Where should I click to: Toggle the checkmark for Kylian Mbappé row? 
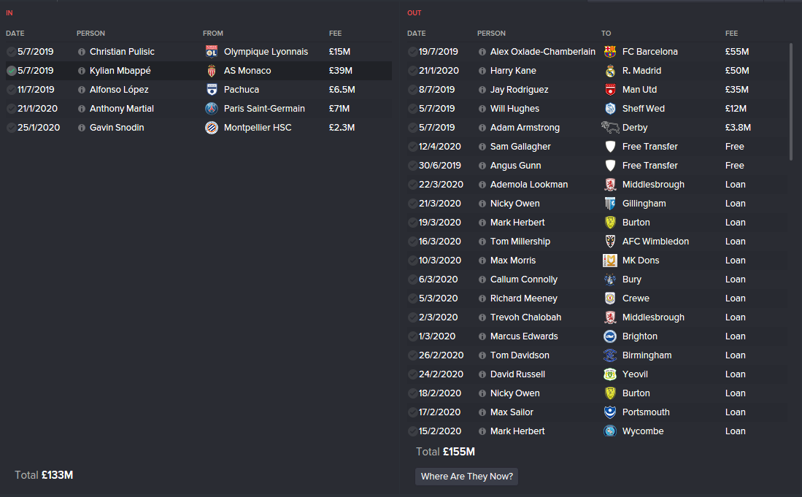(x=11, y=71)
